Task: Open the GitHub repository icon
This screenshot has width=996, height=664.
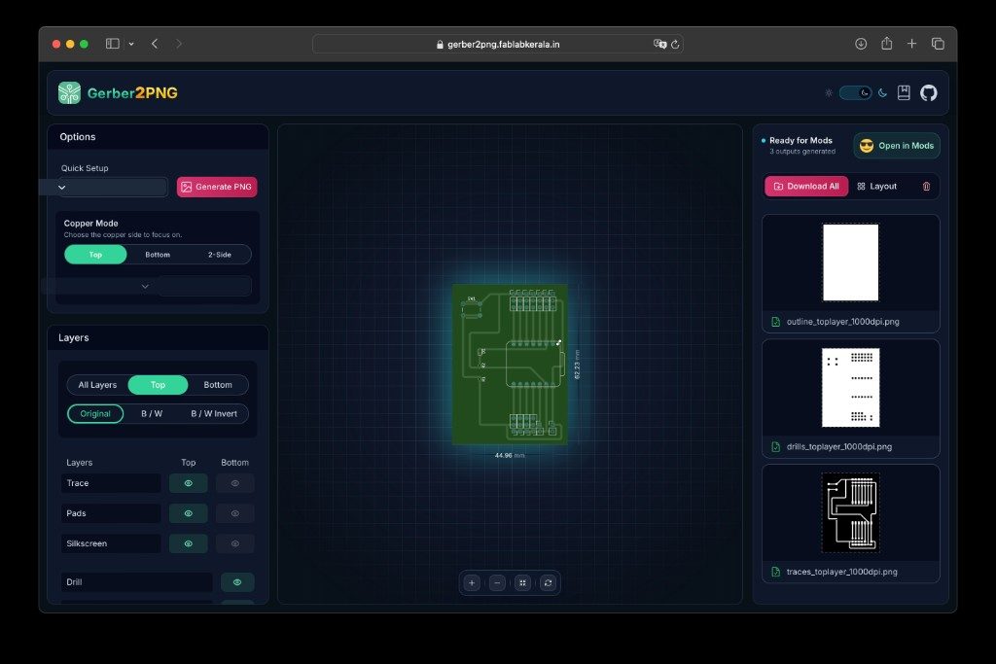Action: (x=928, y=92)
